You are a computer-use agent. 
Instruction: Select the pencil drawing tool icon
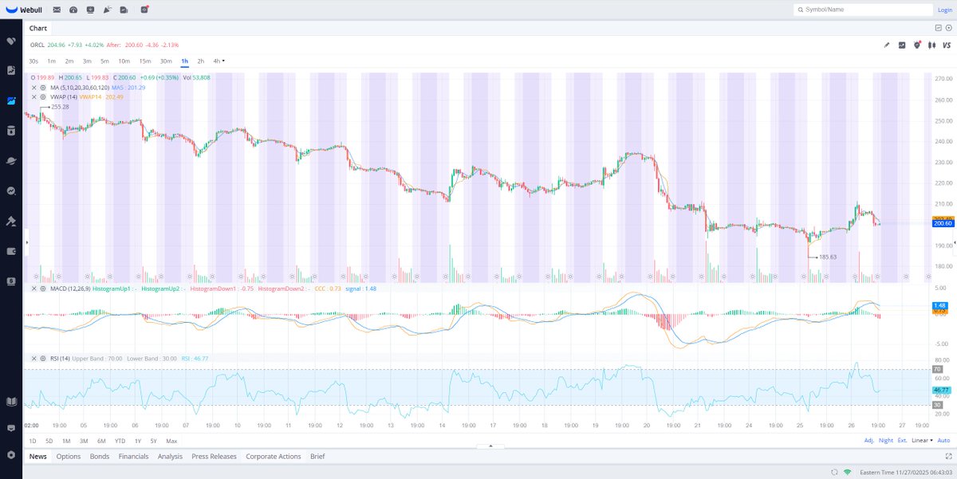(x=886, y=45)
